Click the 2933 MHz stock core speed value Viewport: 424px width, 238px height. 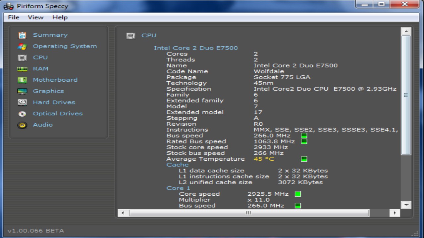[x=271, y=147]
